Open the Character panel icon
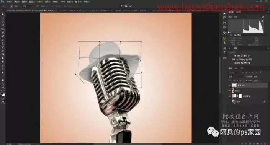Screen dimensions: 270x145 pos(224,48)
